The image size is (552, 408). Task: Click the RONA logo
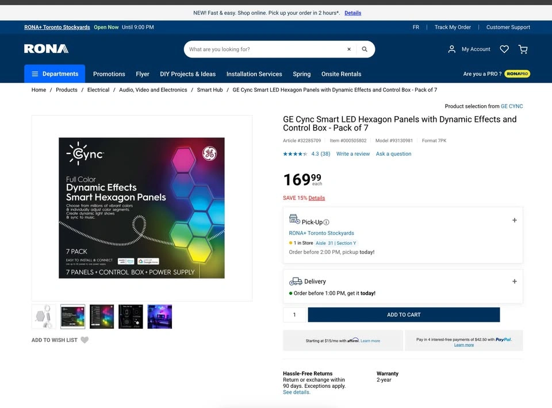coord(46,48)
